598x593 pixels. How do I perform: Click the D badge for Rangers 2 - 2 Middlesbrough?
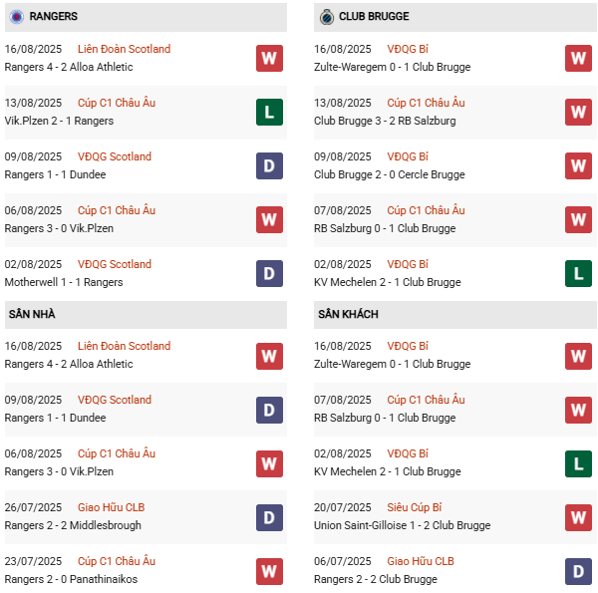point(269,516)
